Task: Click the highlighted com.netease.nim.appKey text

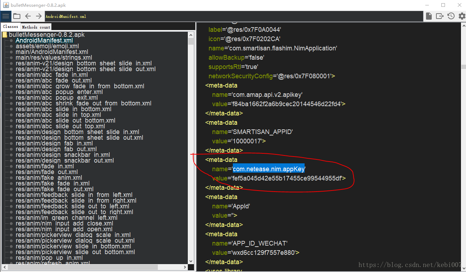Action: pos(269,169)
